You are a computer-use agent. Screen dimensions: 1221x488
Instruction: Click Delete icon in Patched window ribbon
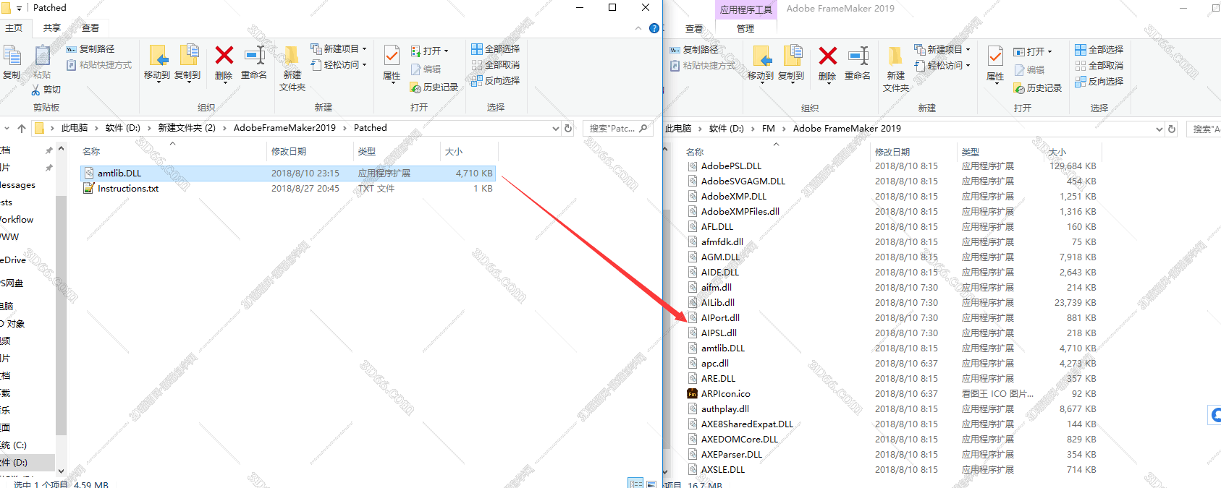(x=224, y=56)
